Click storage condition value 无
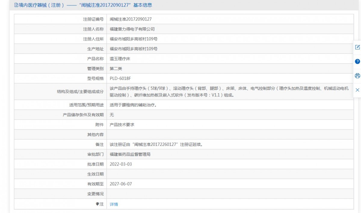361x213 pixels. point(112,115)
